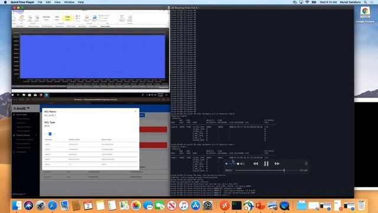
Task: Click the share icon in playback controls
Action: [306, 163]
